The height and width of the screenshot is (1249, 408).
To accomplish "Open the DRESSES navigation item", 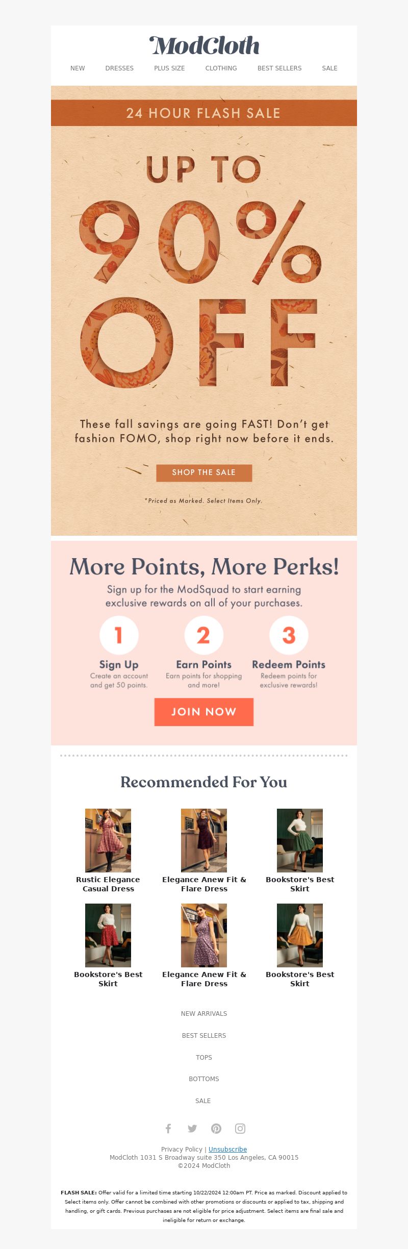I will pos(119,68).
